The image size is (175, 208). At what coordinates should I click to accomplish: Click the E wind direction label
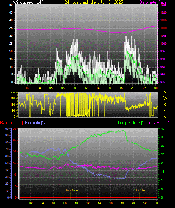164,111
